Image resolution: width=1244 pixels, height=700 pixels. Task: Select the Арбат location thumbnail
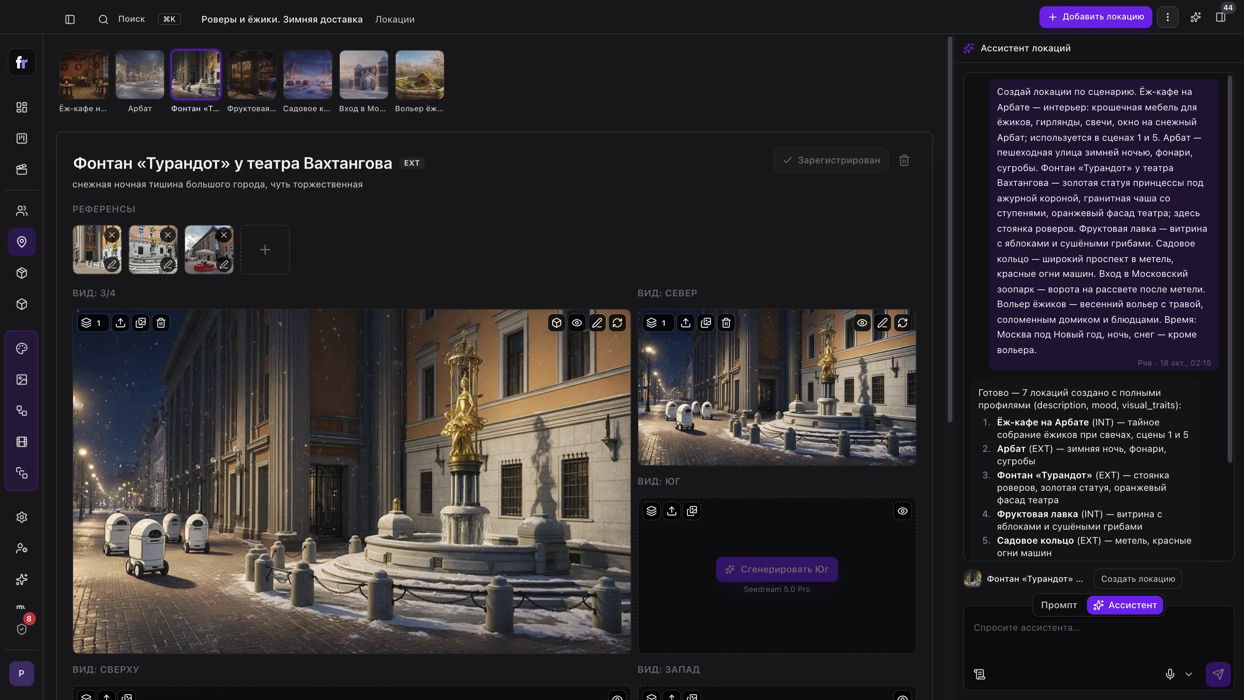[140, 75]
